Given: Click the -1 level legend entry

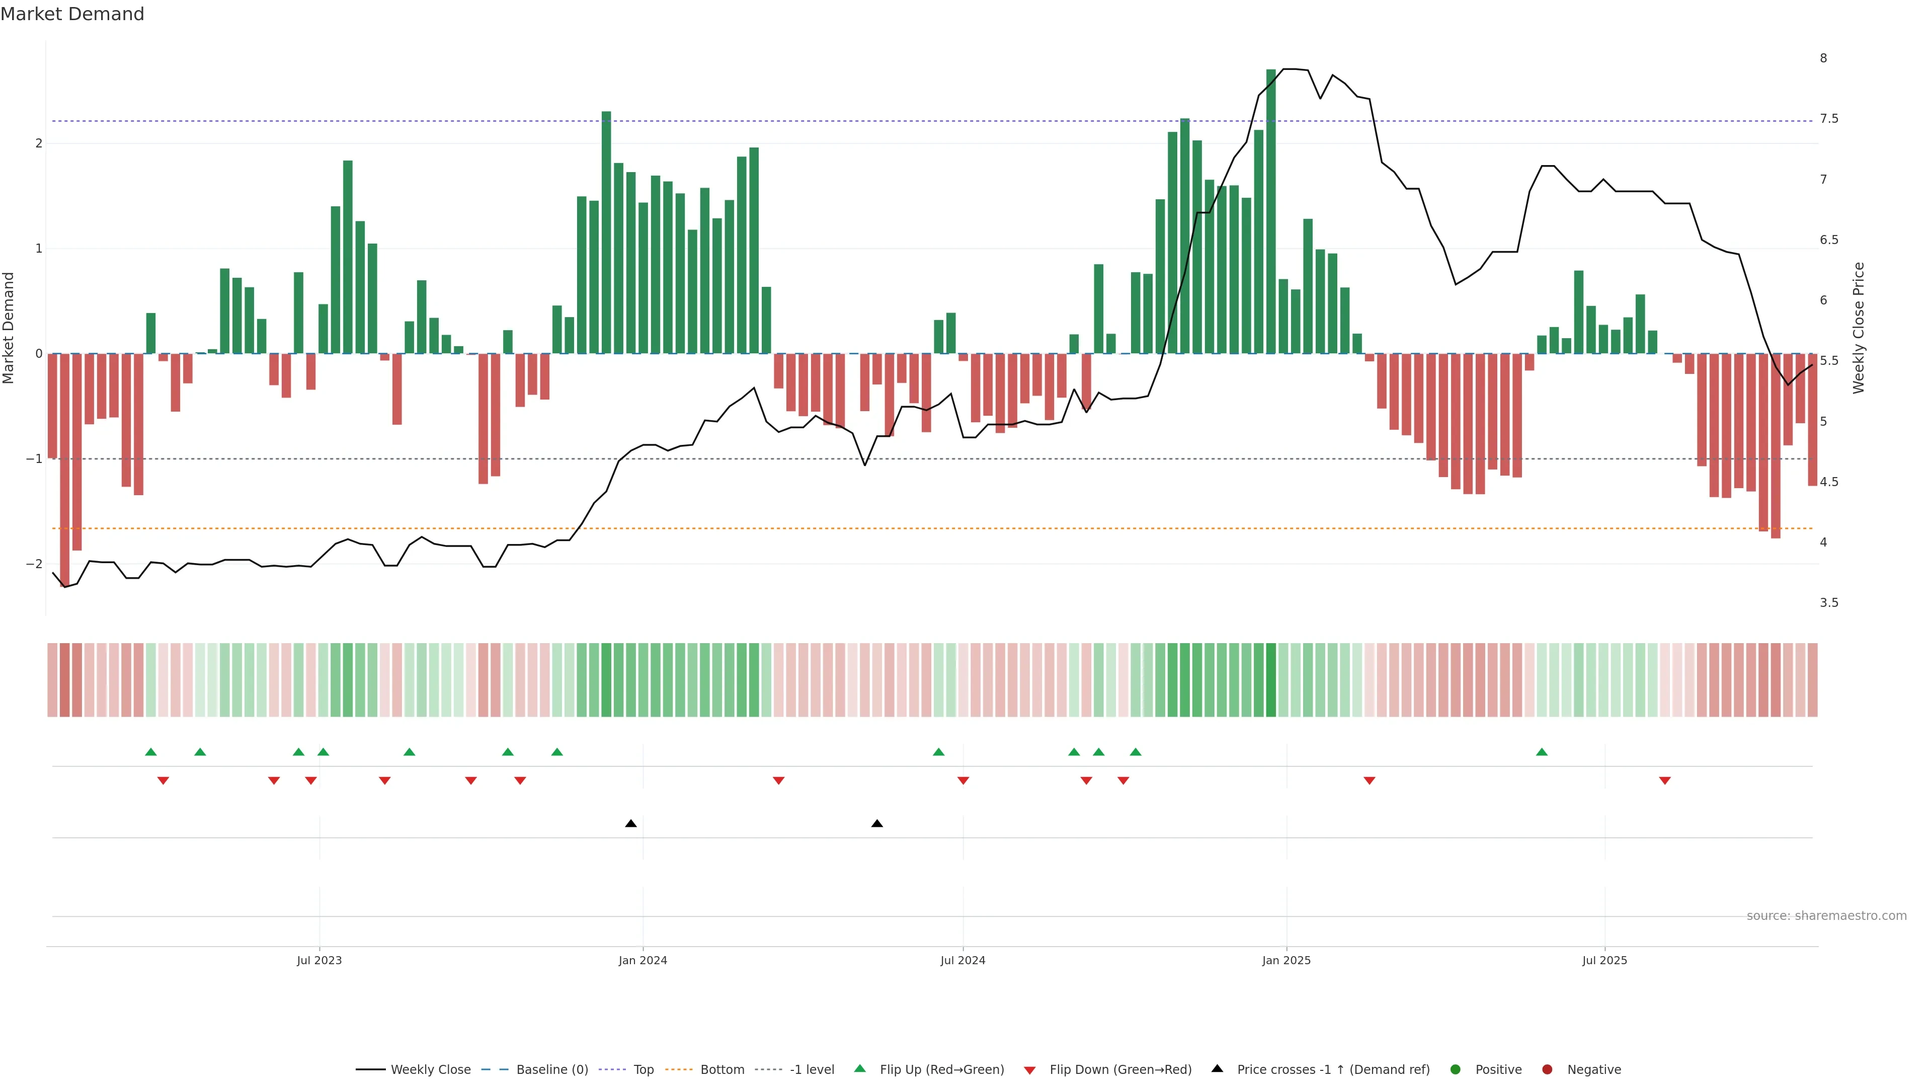Looking at the screenshot, I should [x=812, y=1070].
